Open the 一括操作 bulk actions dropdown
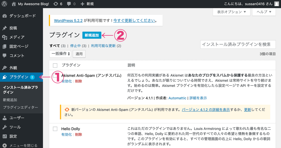Viewport: 281px width, 148px height. pyautogui.click(x=60, y=54)
